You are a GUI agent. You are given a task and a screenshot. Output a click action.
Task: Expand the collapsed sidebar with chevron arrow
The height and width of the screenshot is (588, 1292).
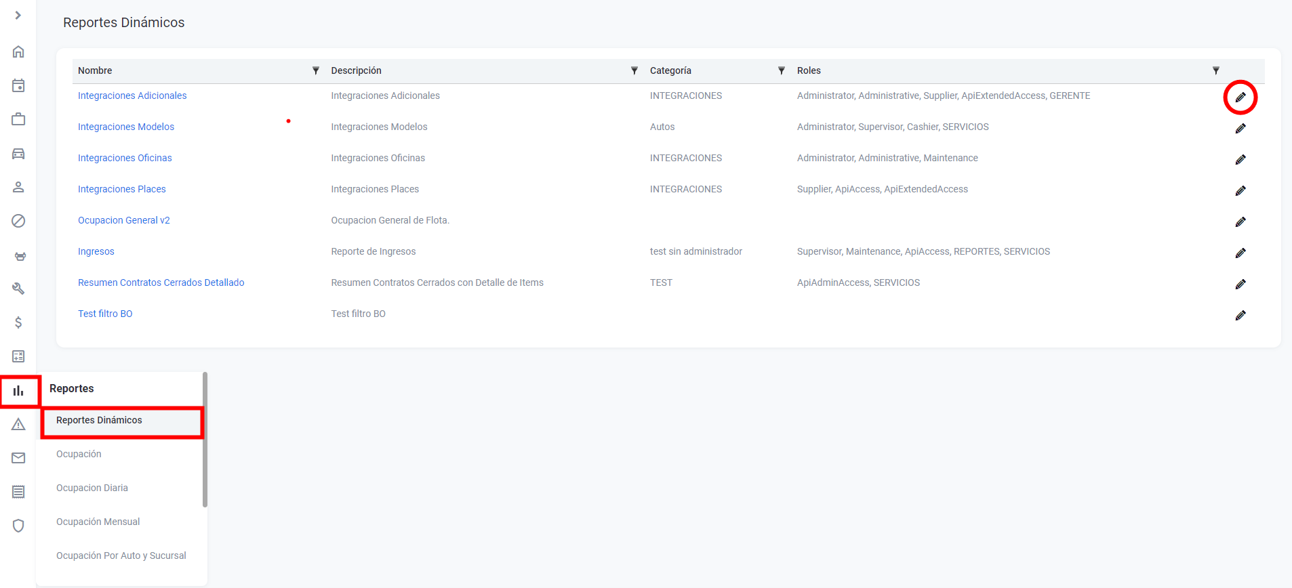[x=18, y=15]
